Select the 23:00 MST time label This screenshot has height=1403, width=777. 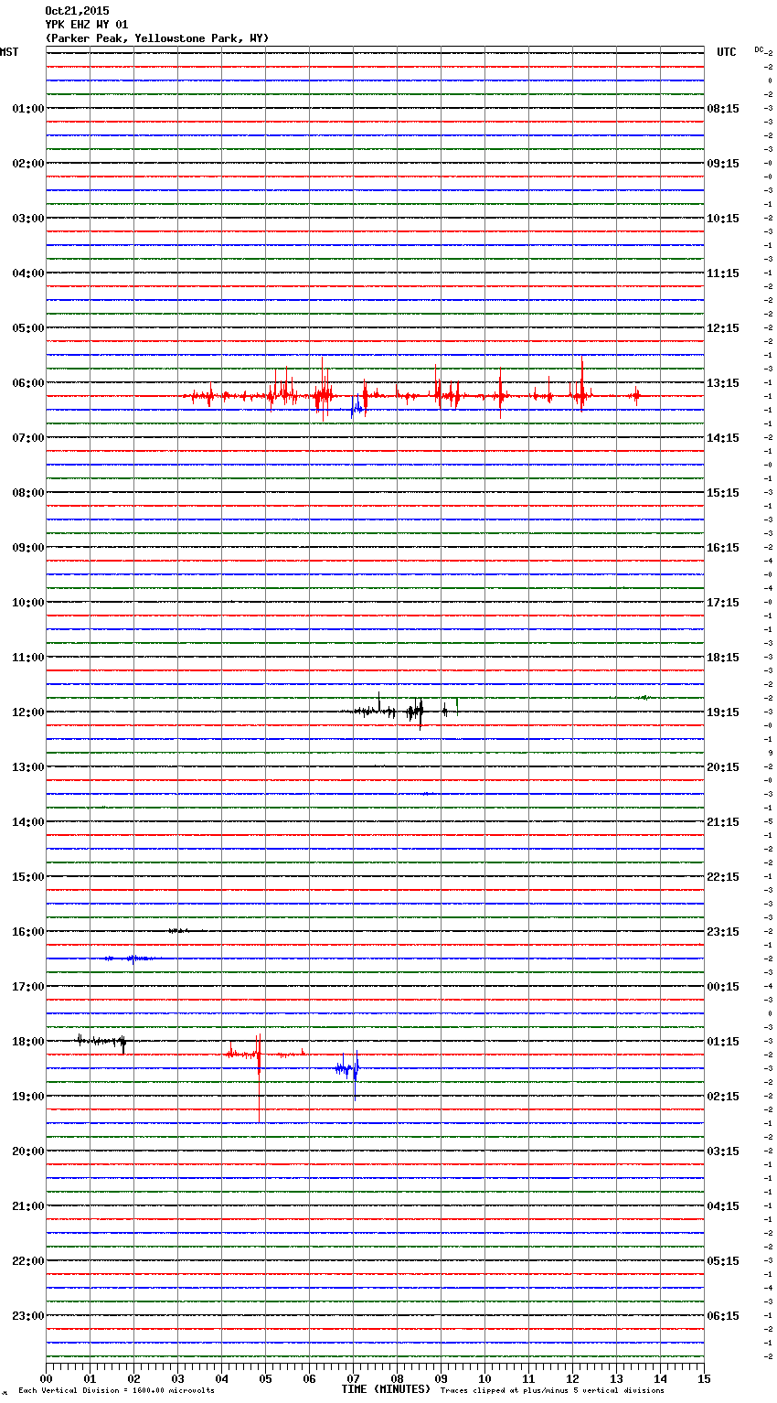28,1316
